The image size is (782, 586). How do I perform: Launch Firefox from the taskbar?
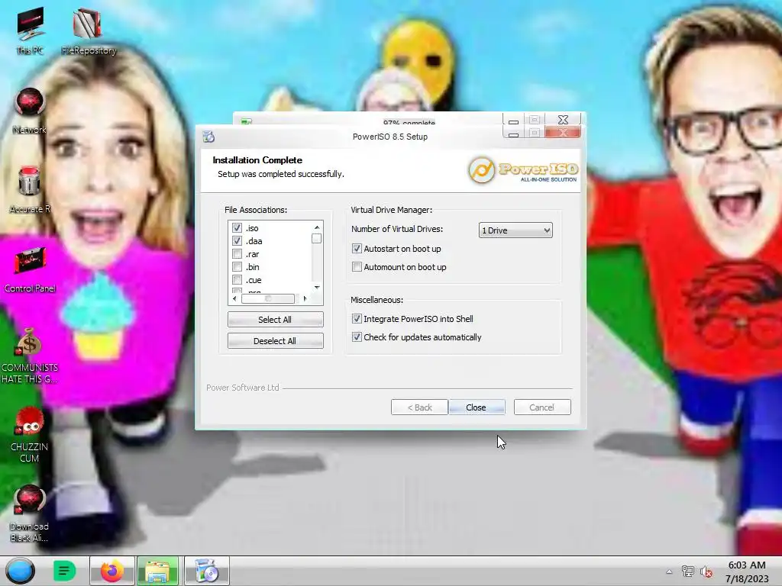(112, 571)
